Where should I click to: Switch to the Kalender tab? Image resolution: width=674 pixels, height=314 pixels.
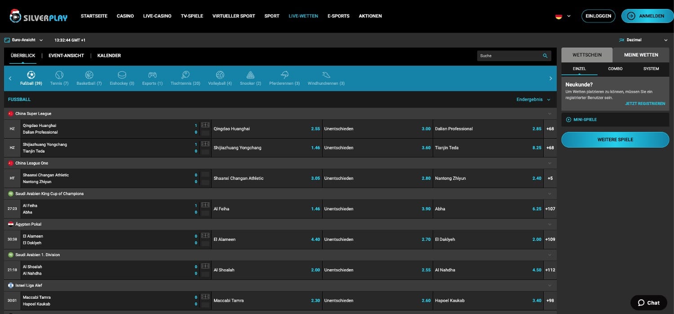point(109,56)
